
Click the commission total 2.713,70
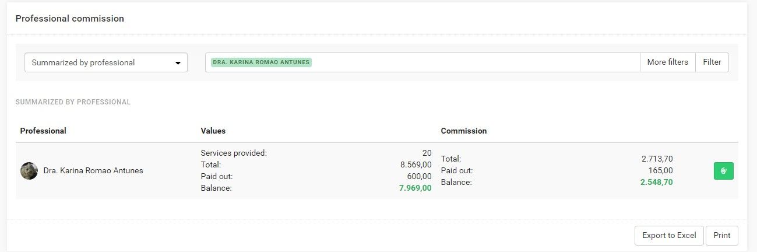click(x=657, y=159)
